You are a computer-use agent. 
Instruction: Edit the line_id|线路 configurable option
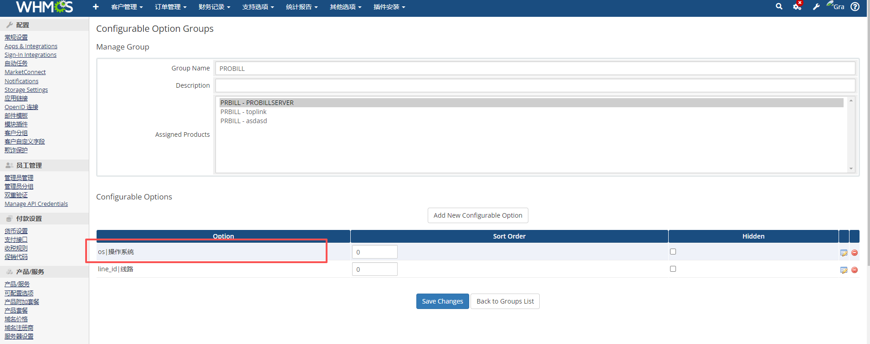click(x=844, y=270)
